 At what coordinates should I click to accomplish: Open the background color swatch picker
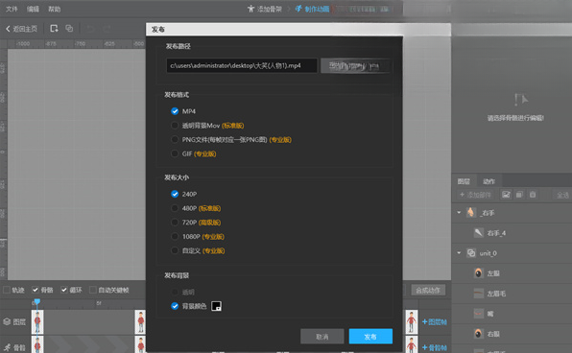216,306
